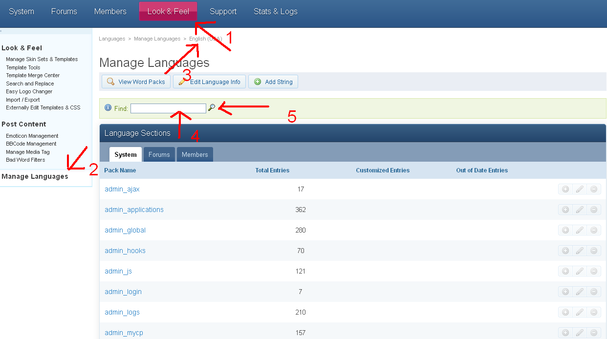Click the plus icon in admin_ajax row
This screenshot has width=607, height=339.
tap(565, 189)
